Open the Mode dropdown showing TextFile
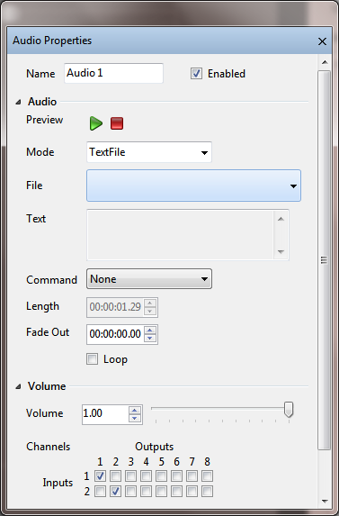The image size is (339, 516). coord(149,152)
